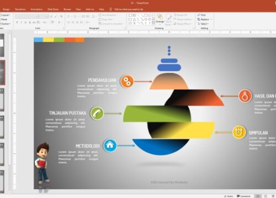Image resolution: width=276 pixels, height=198 pixels.
Task: Click the Shape Effects button
Action: coord(183,24)
